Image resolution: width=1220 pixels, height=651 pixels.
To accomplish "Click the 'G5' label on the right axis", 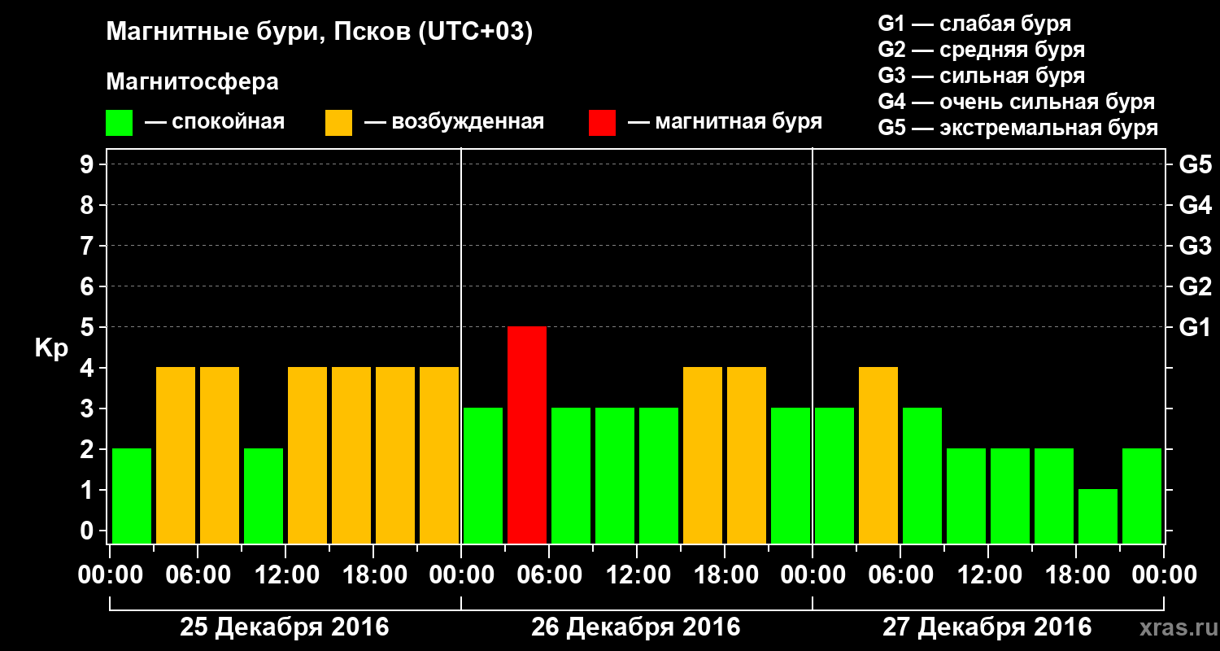I will click(x=1195, y=164).
